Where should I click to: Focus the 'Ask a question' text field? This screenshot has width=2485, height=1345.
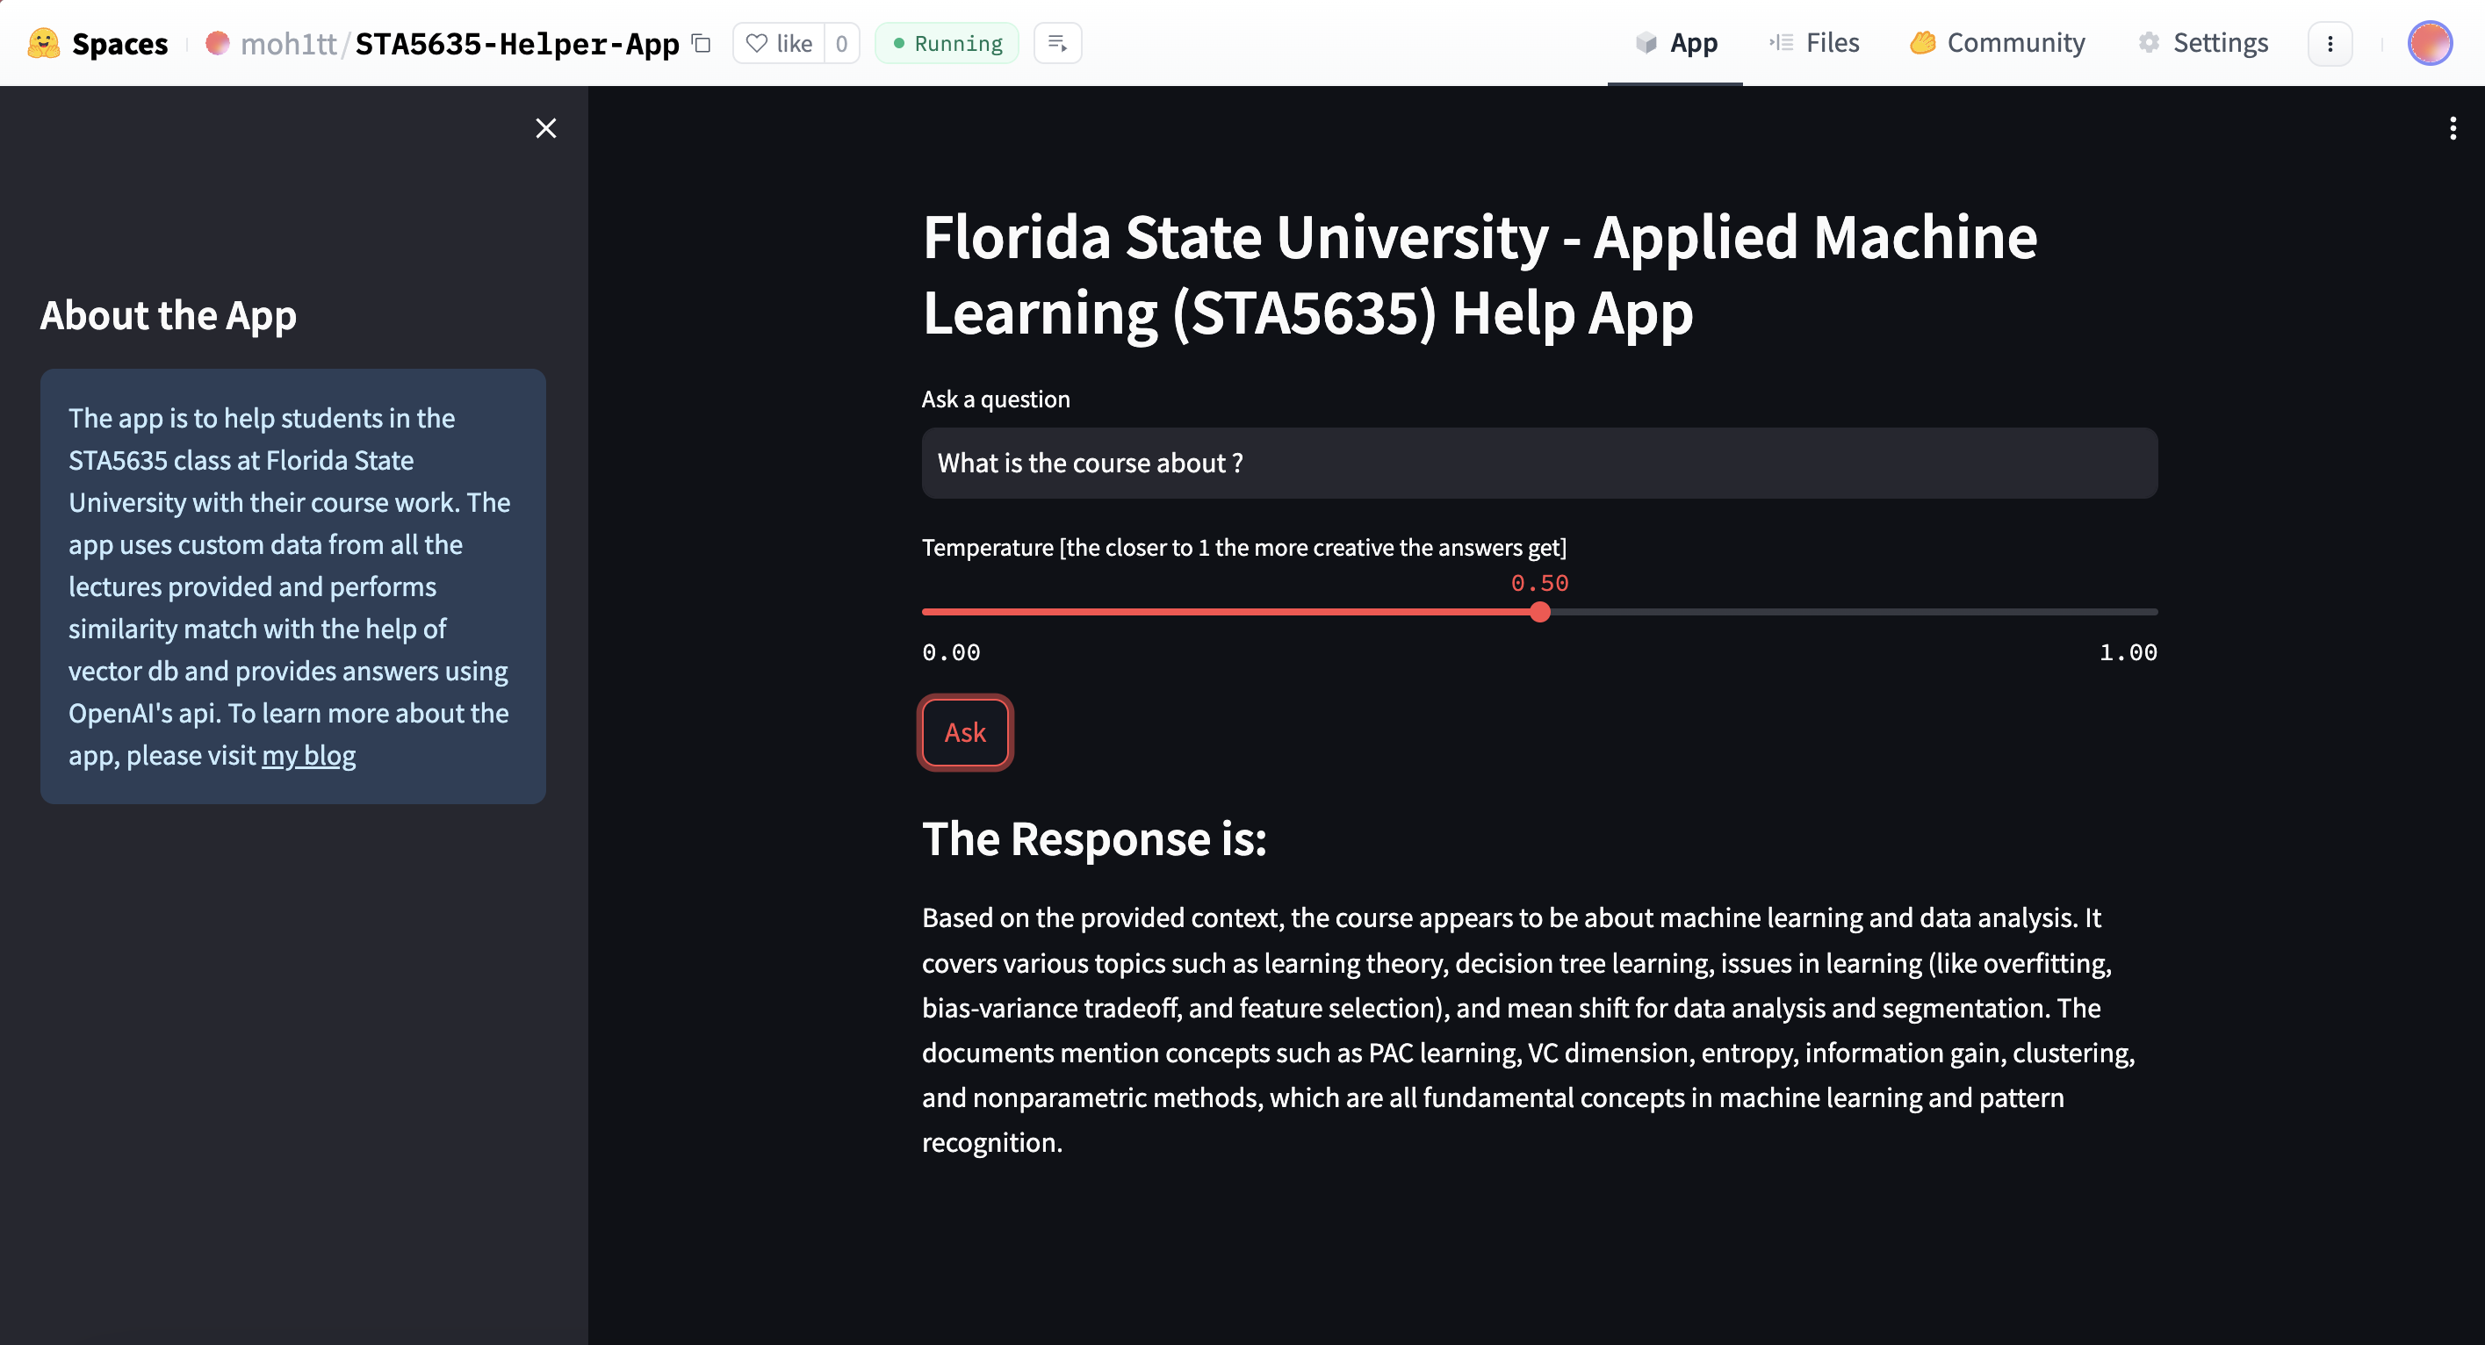pos(1538,464)
